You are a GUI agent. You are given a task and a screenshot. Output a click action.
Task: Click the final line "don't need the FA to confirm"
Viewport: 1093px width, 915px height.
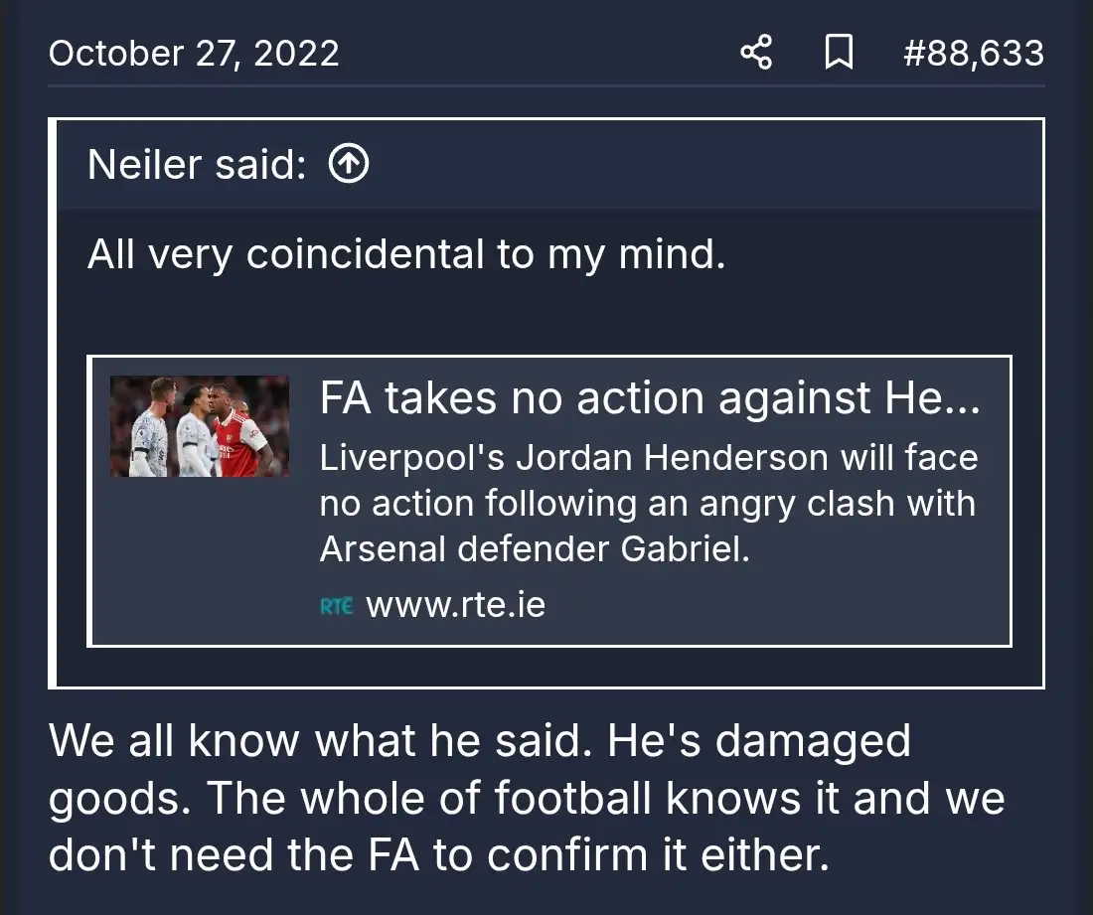(x=437, y=856)
